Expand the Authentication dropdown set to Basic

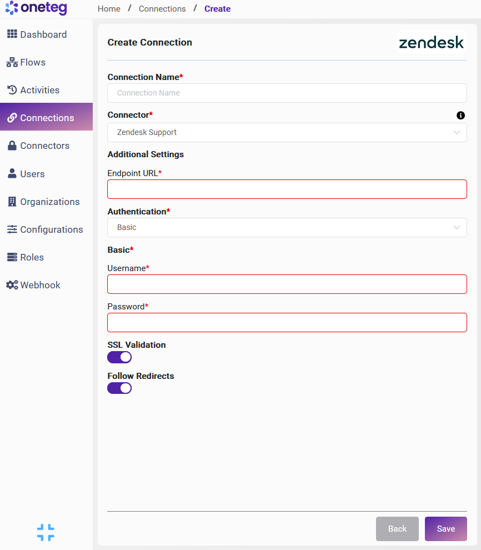click(x=287, y=227)
